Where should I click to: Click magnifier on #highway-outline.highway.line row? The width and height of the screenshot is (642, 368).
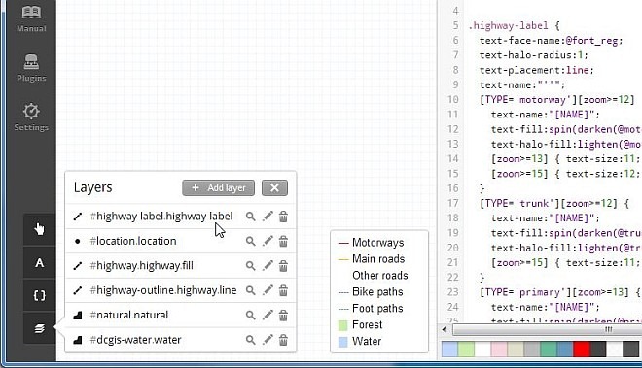250,290
